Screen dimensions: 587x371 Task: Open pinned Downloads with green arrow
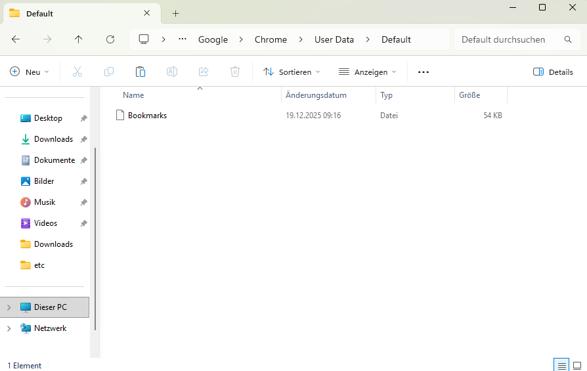[54, 139]
